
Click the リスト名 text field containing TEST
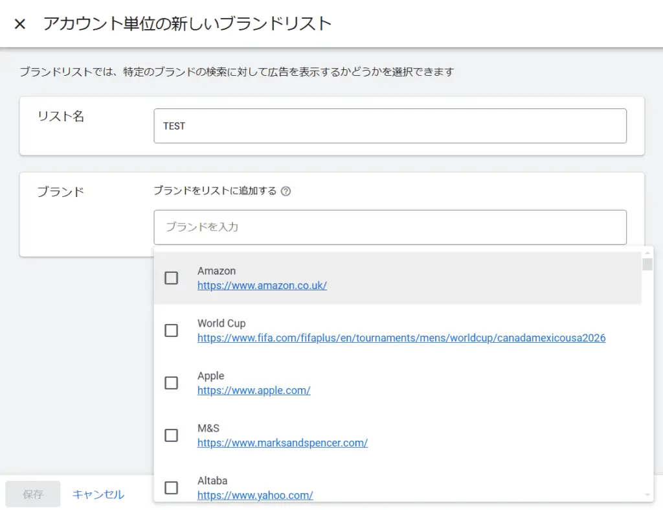390,126
